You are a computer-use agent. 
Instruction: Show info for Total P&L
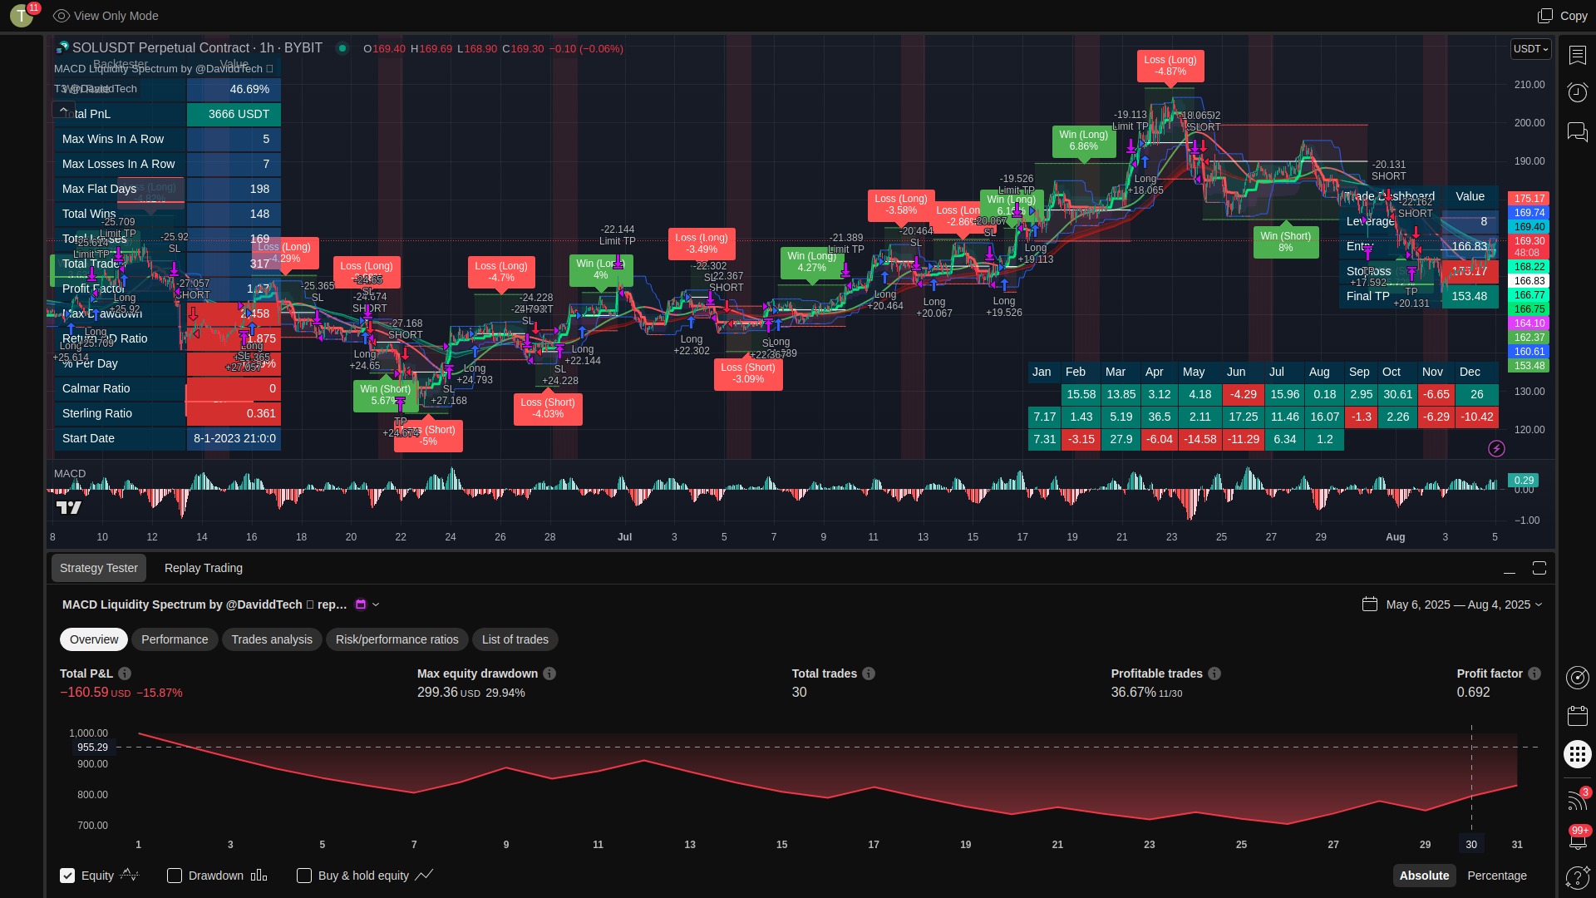(125, 673)
